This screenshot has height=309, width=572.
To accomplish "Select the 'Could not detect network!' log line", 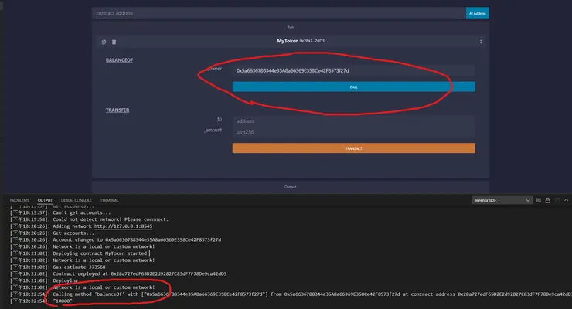I will (89, 219).
